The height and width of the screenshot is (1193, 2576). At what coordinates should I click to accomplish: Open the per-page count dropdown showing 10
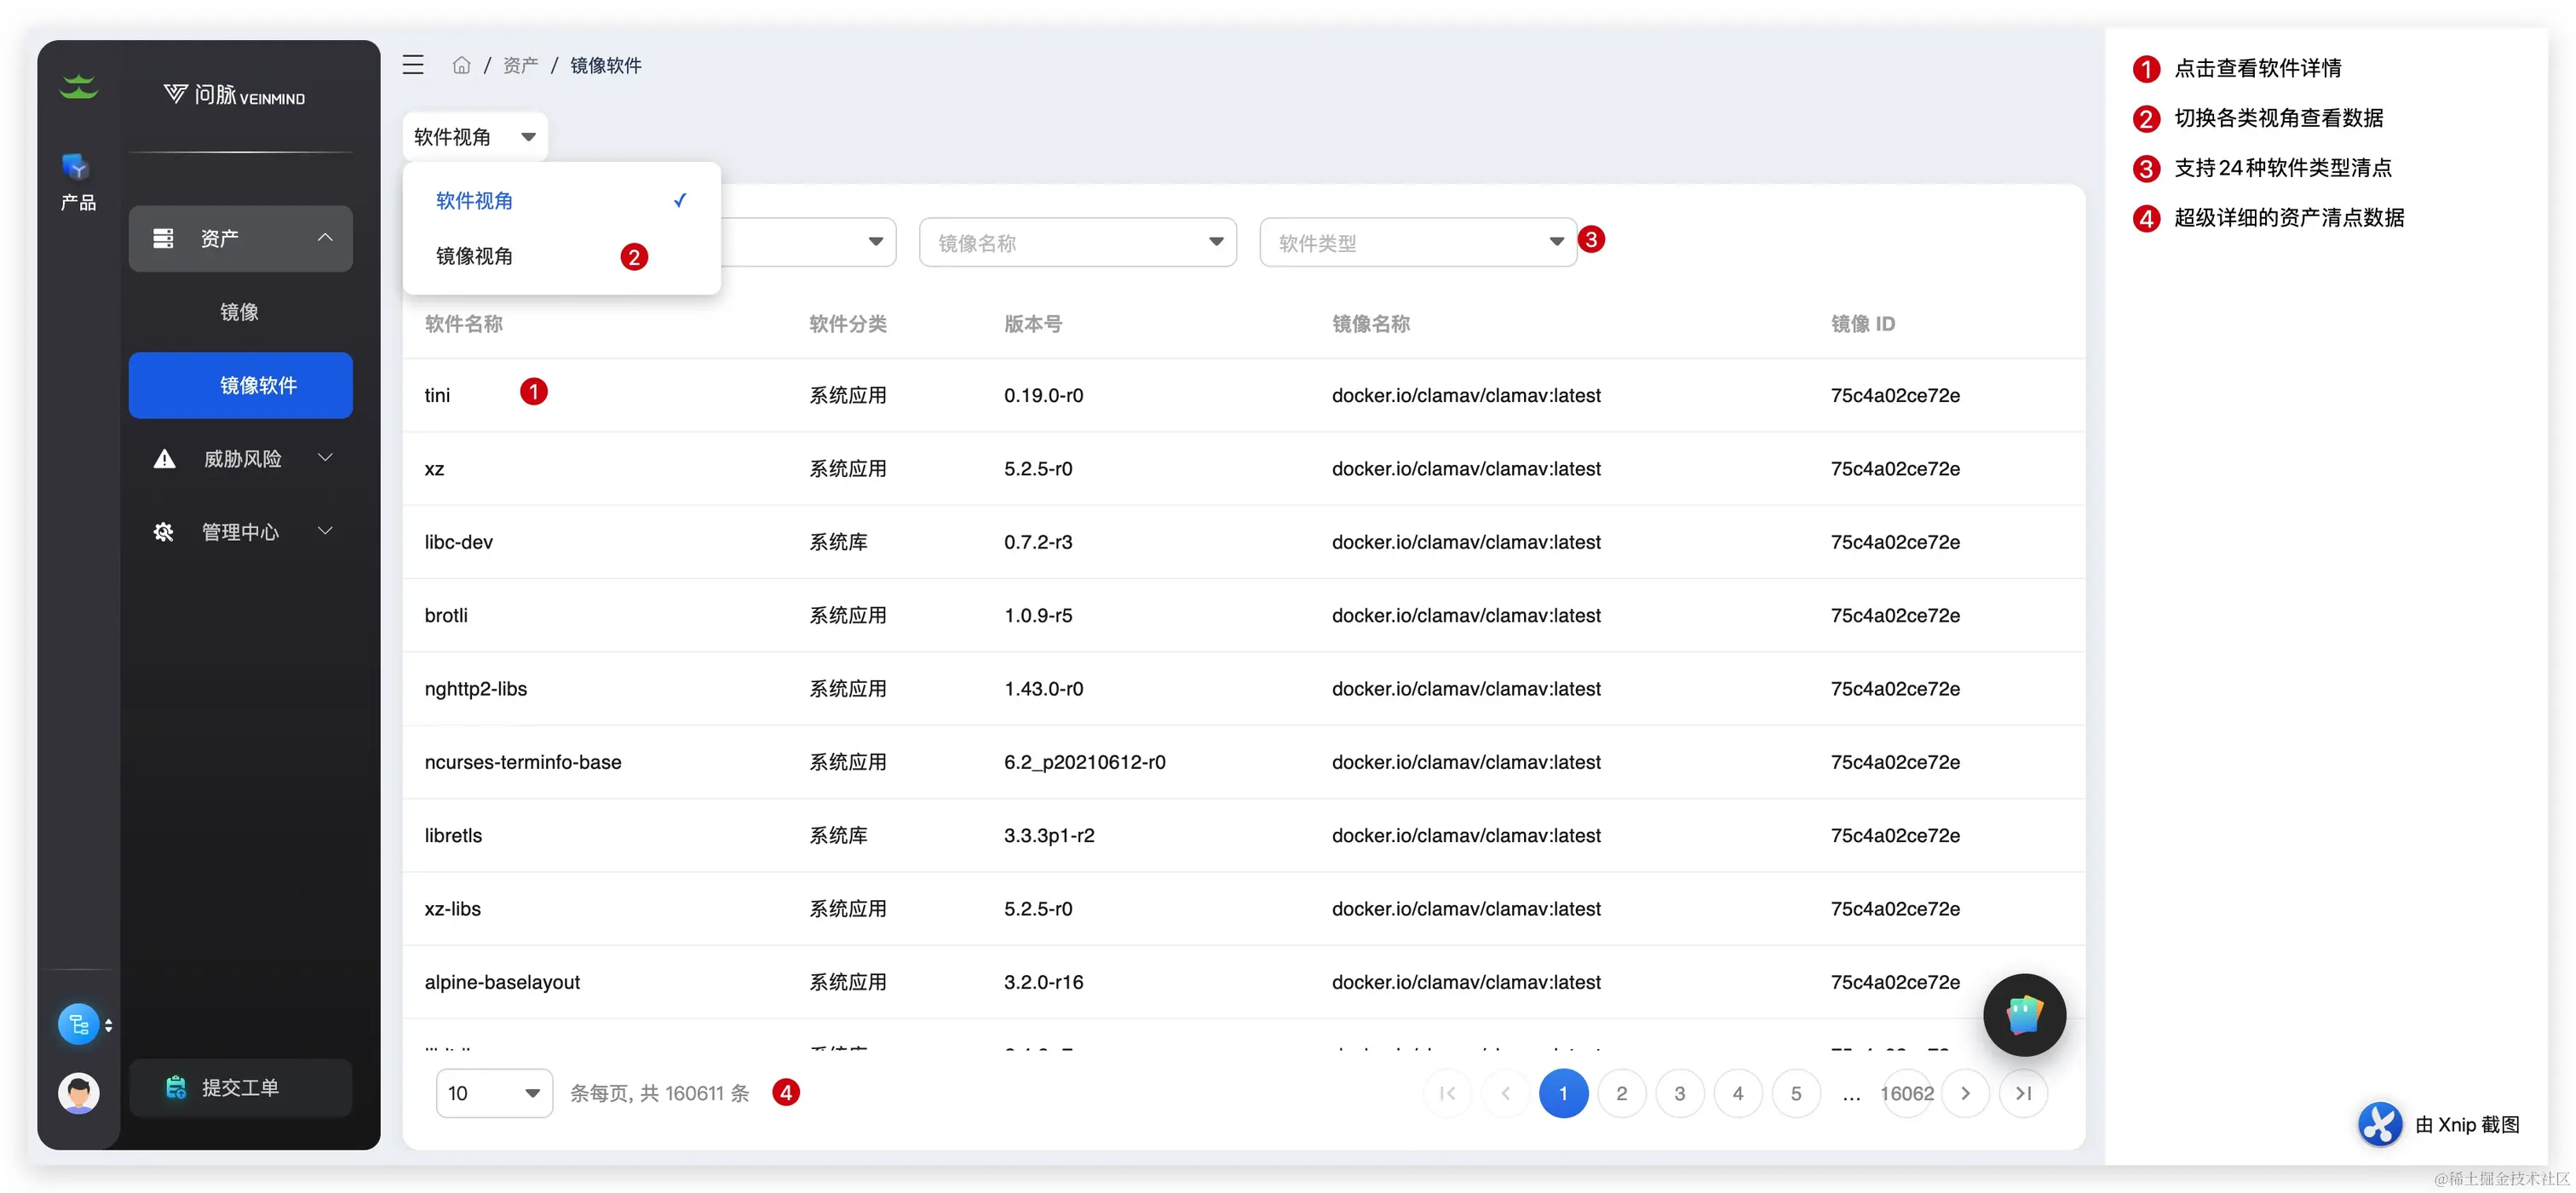point(493,1093)
